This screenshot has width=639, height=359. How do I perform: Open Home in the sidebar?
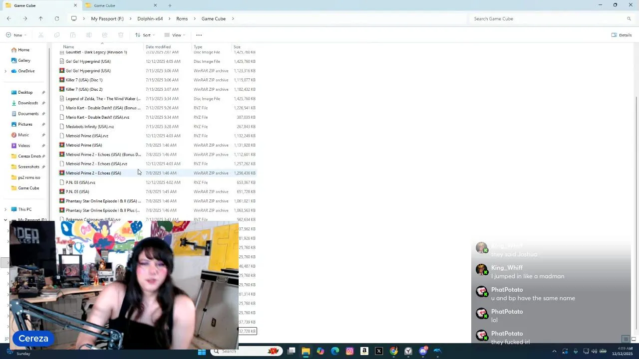click(23, 50)
